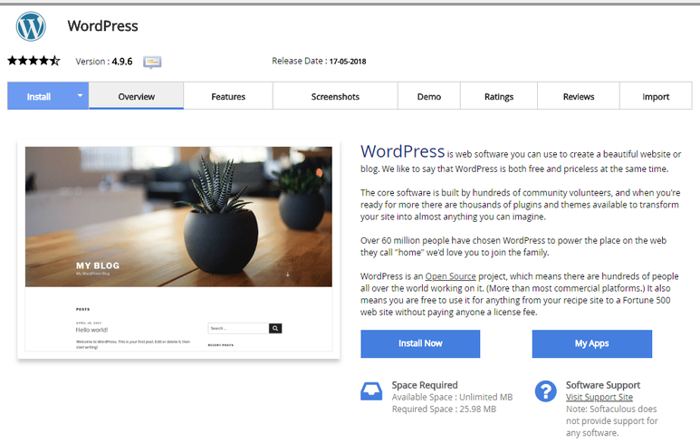Switch to the Reviews tab
The height and width of the screenshot is (443, 700).
coord(579,96)
